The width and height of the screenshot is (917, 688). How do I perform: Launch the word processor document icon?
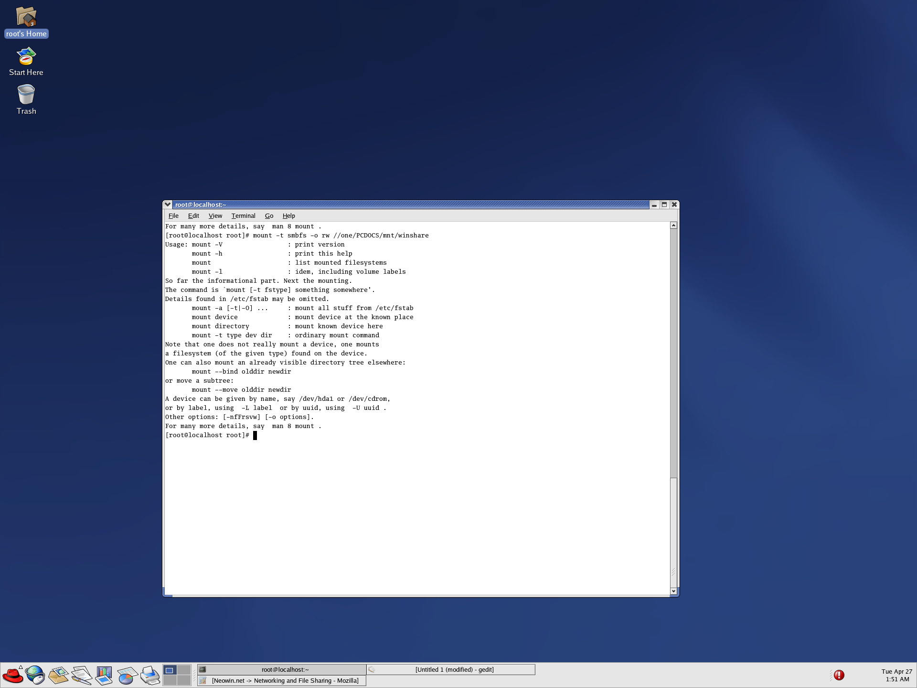pyautogui.click(x=81, y=675)
